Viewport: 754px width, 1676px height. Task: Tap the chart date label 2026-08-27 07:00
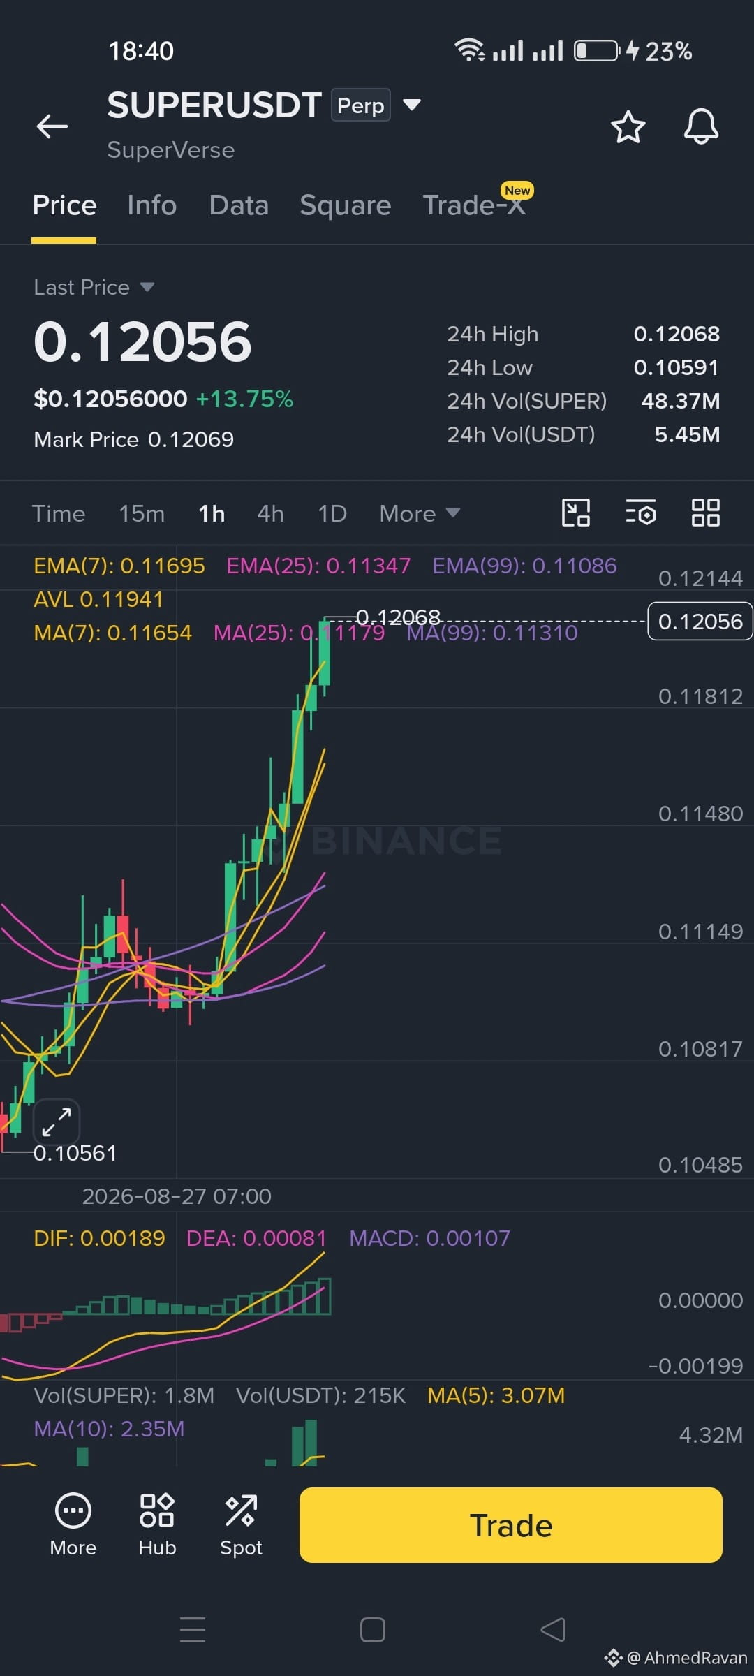(177, 1196)
